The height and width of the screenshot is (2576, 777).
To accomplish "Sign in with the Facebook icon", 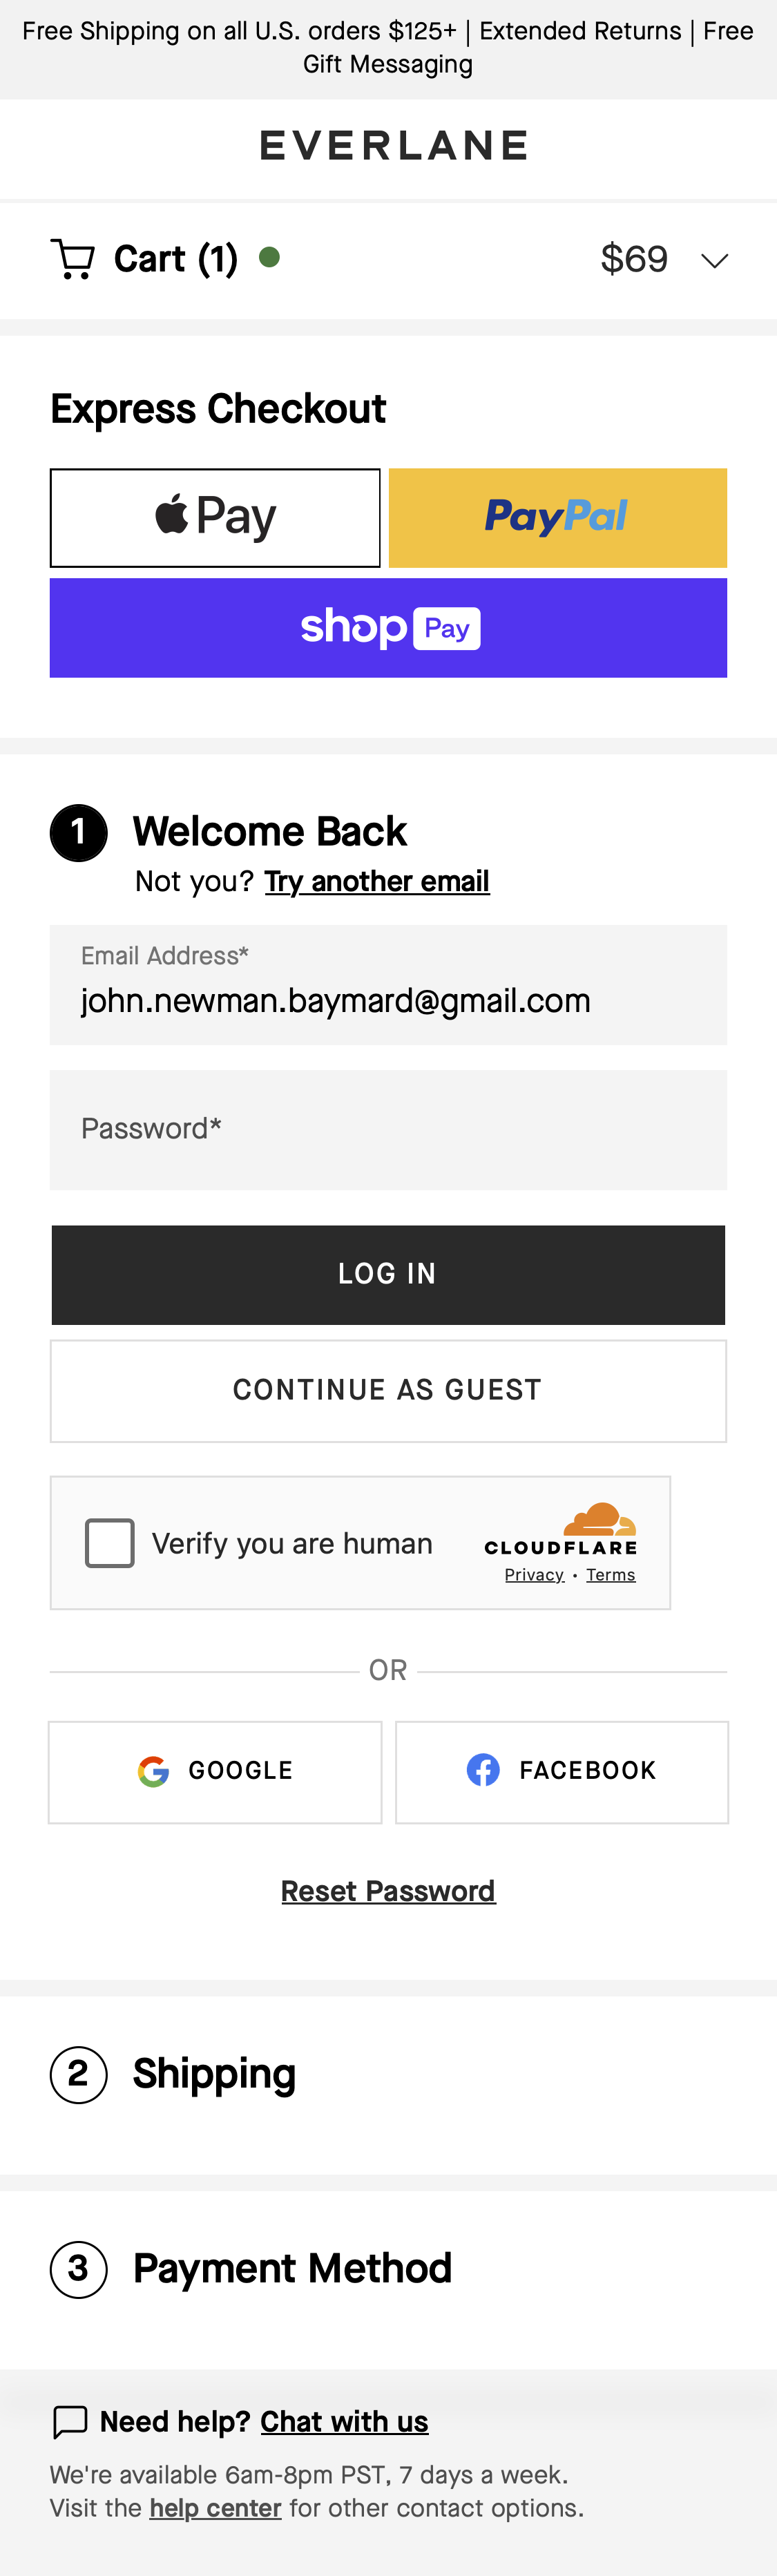I will click(483, 1769).
